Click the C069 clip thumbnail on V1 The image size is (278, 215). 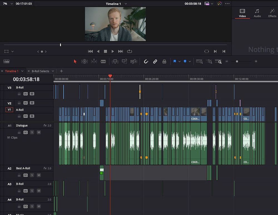coord(195,112)
